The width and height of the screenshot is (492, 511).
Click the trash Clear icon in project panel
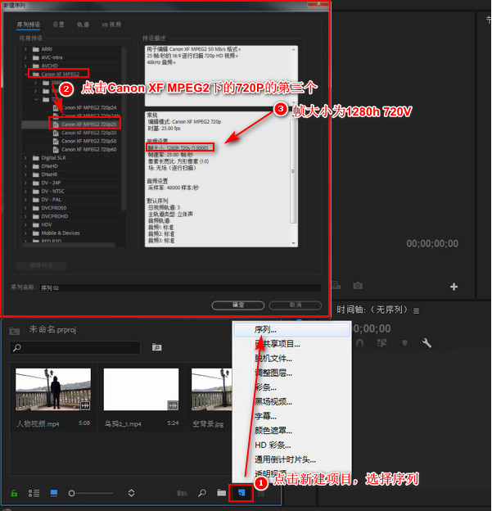pos(261,494)
